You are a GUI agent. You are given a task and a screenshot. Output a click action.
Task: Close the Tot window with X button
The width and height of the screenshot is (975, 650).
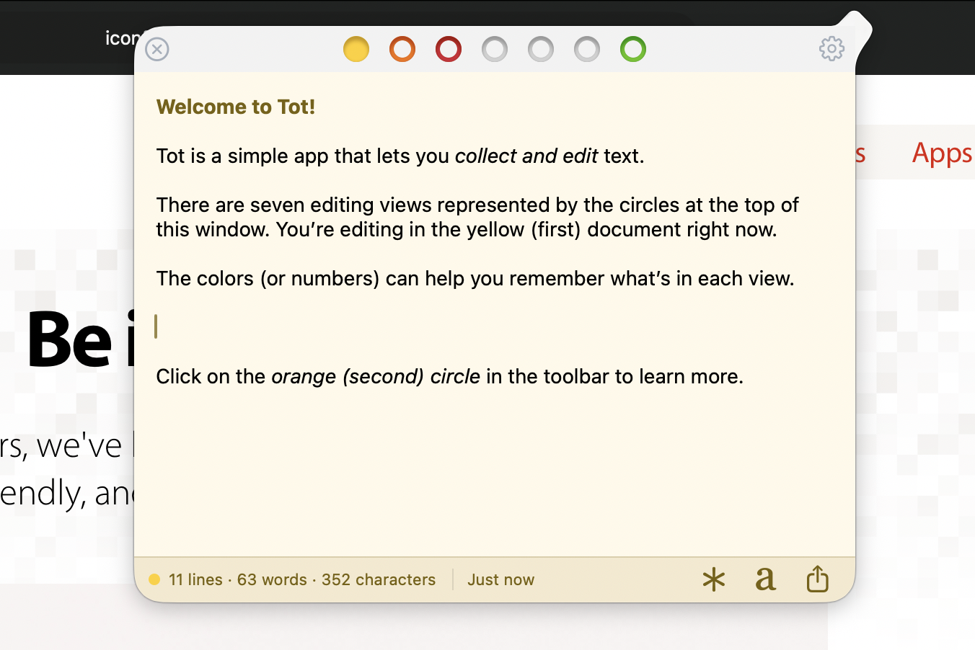click(x=157, y=49)
